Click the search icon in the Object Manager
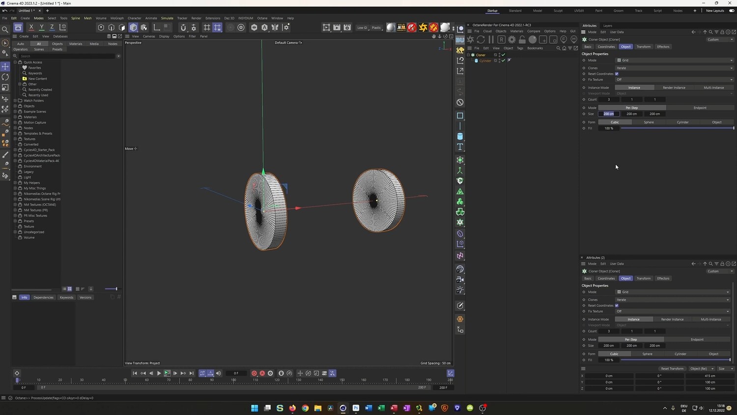737x415 pixels. [558, 48]
